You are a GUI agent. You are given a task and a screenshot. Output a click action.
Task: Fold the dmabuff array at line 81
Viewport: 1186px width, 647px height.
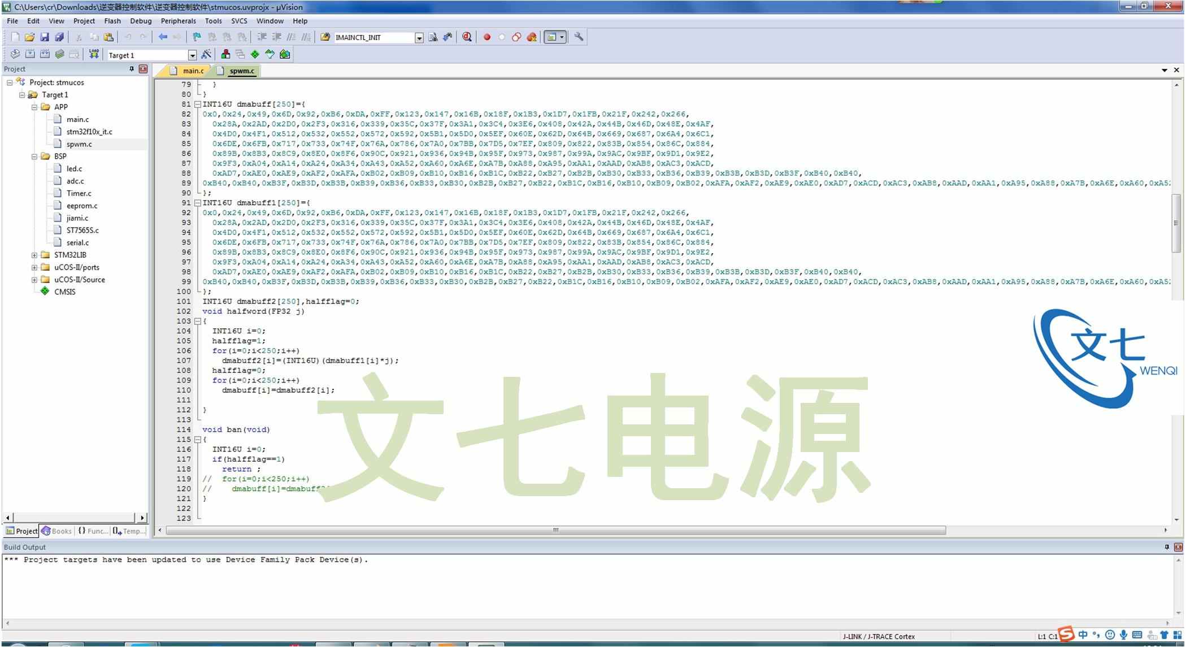pyautogui.click(x=198, y=105)
